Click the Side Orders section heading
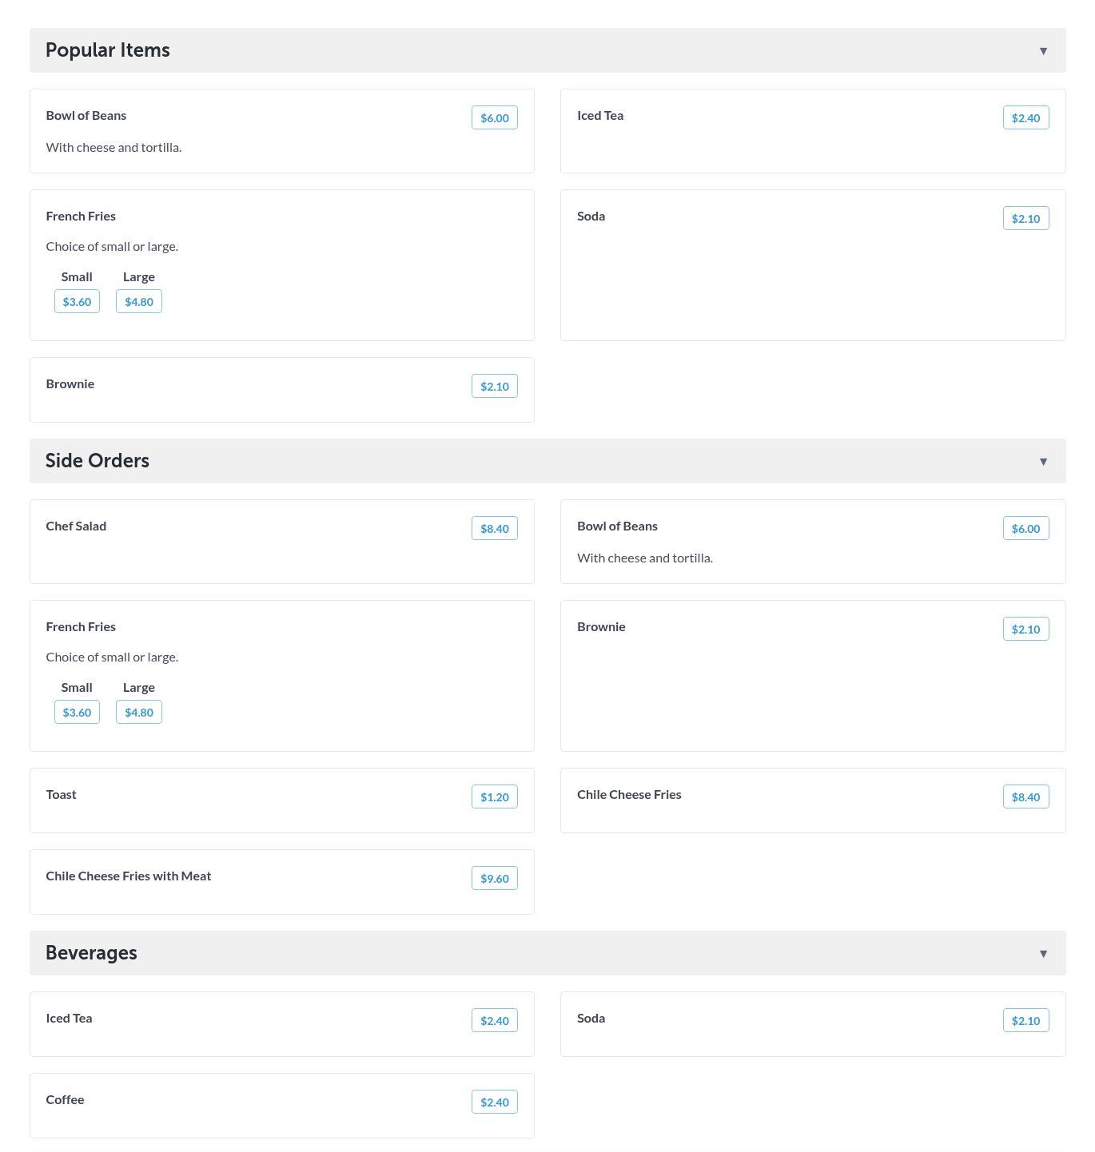Image resolution: width=1095 pixels, height=1152 pixels. pyautogui.click(x=98, y=461)
